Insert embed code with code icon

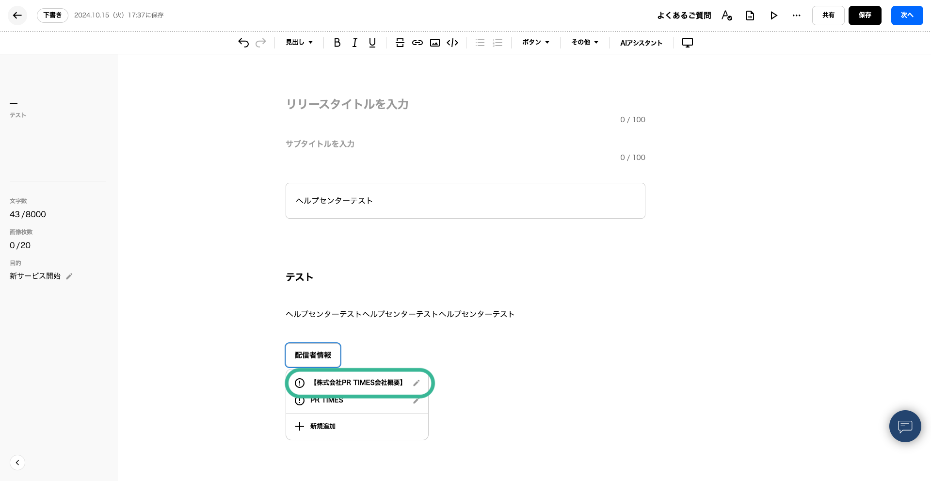pyautogui.click(x=452, y=43)
